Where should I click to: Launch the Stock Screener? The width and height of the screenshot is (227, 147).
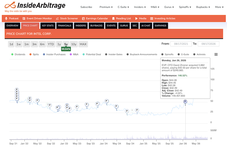click(67, 18)
